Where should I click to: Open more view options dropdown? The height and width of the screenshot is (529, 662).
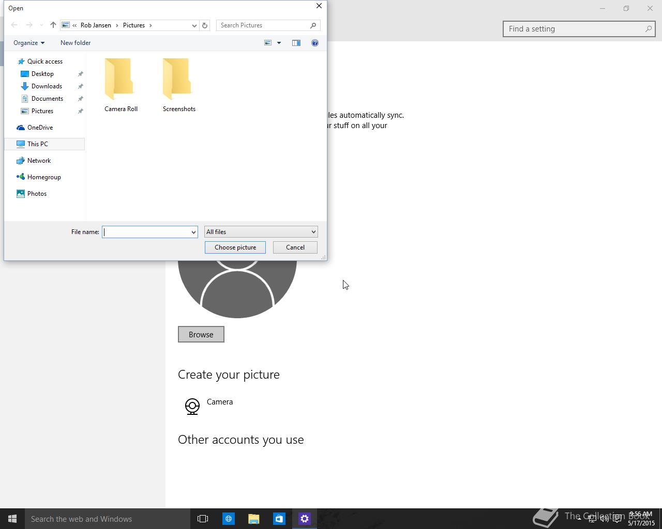279,43
